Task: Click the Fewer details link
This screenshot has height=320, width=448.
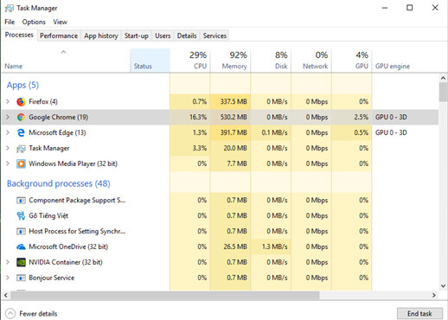Action: coord(38,314)
